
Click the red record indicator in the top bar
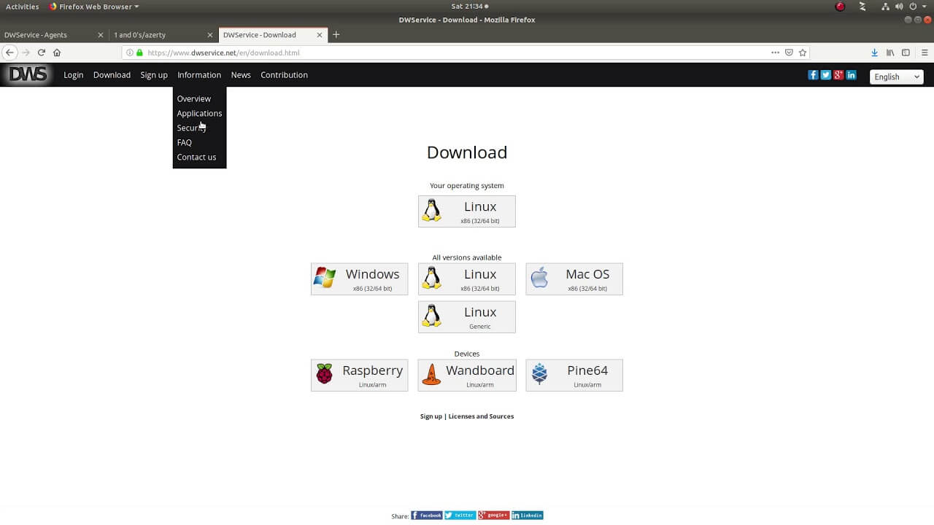coord(840,7)
